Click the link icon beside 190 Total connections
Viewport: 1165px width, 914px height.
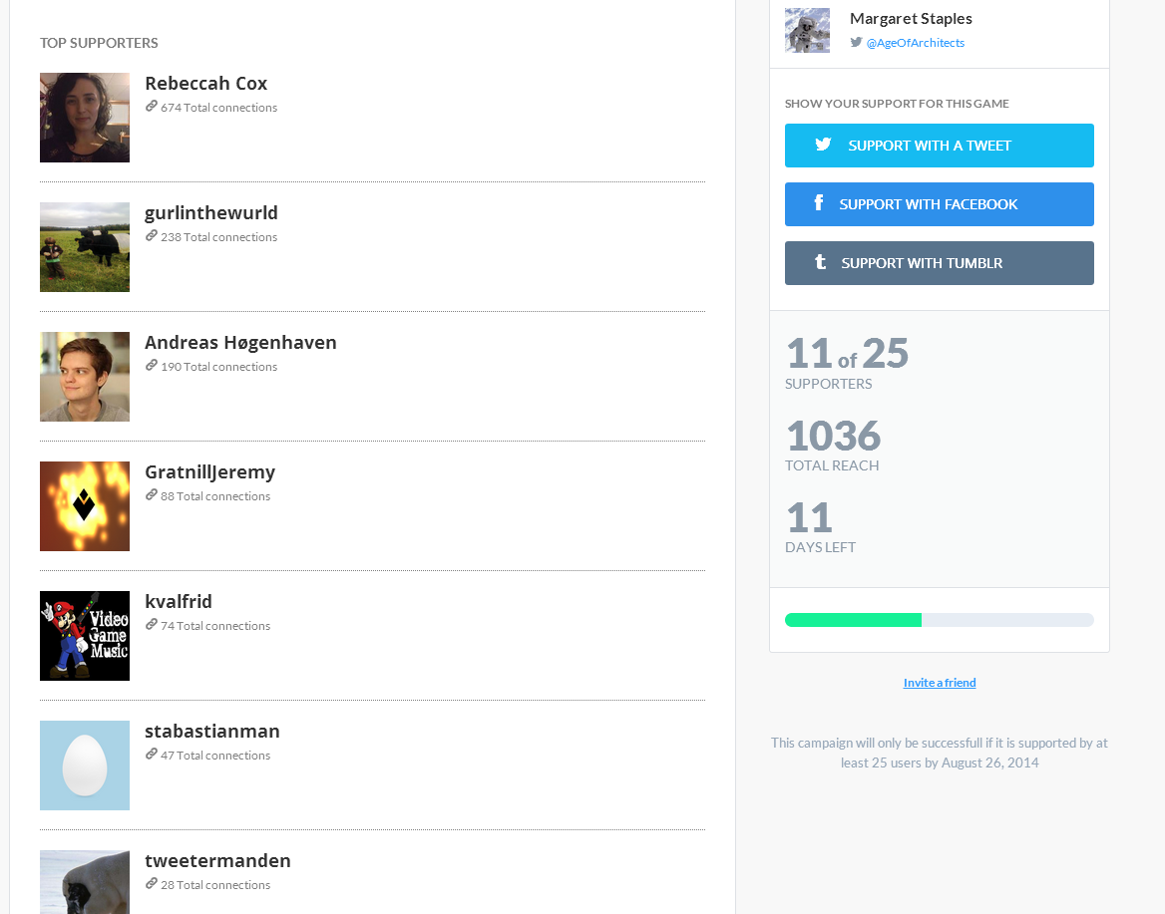(x=151, y=366)
